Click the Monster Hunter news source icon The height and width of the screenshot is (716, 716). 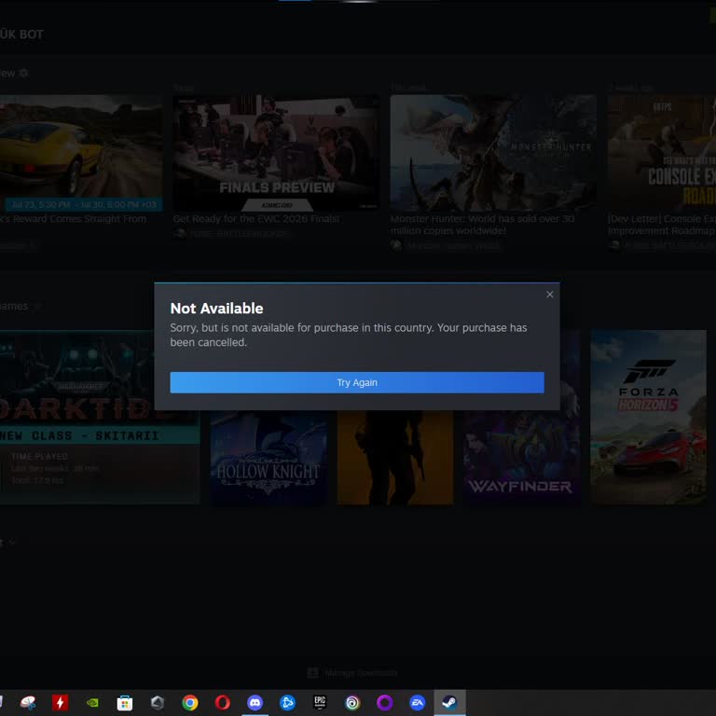pyautogui.click(x=396, y=245)
